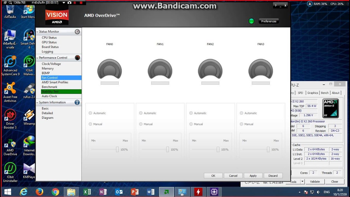This screenshot has width=350, height=197.
Task: Open Clock/Voltage settings
Action: click(x=51, y=64)
